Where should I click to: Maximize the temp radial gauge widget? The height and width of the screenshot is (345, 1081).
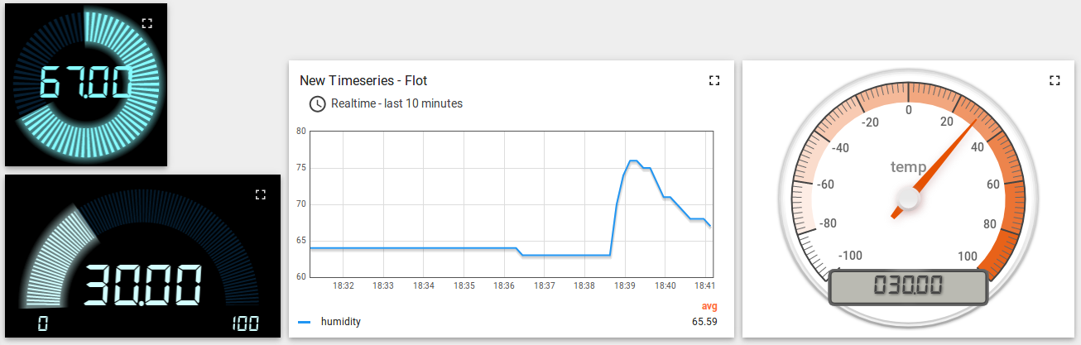click(1054, 80)
